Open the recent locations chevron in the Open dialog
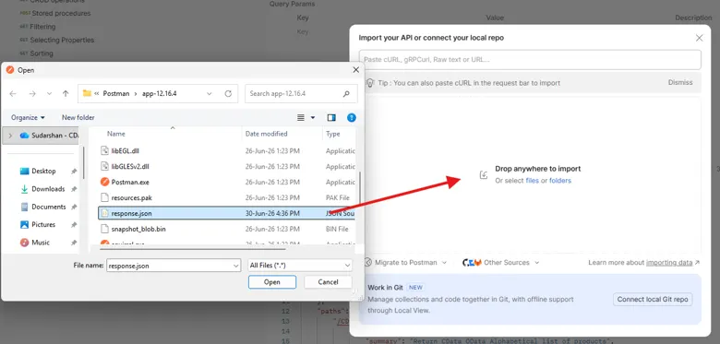The width and height of the screenshot is (720, 344). click(x=49, y=93)
